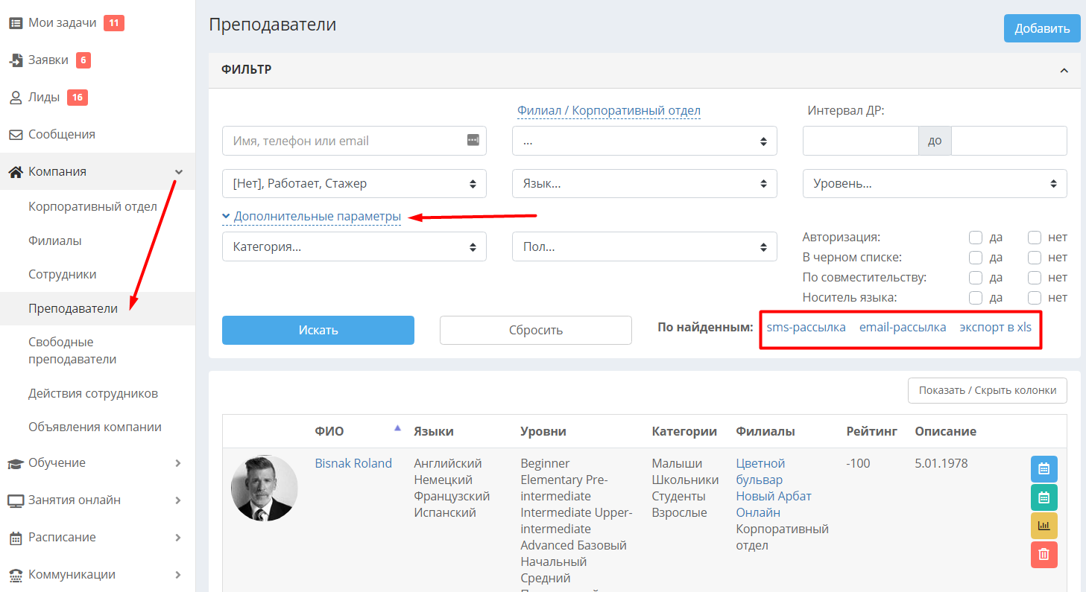Click the blue calendar icon in teacher row
The height and width of the screenshot is (592, 1086).
pos(1044,469)
